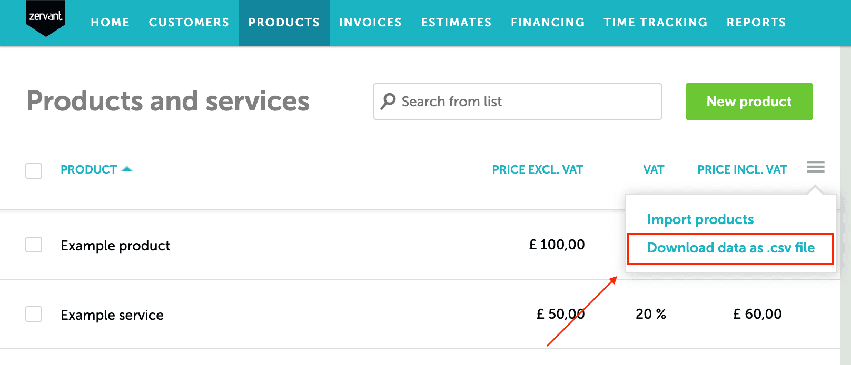Open the Example product entry

click(115, 246)
